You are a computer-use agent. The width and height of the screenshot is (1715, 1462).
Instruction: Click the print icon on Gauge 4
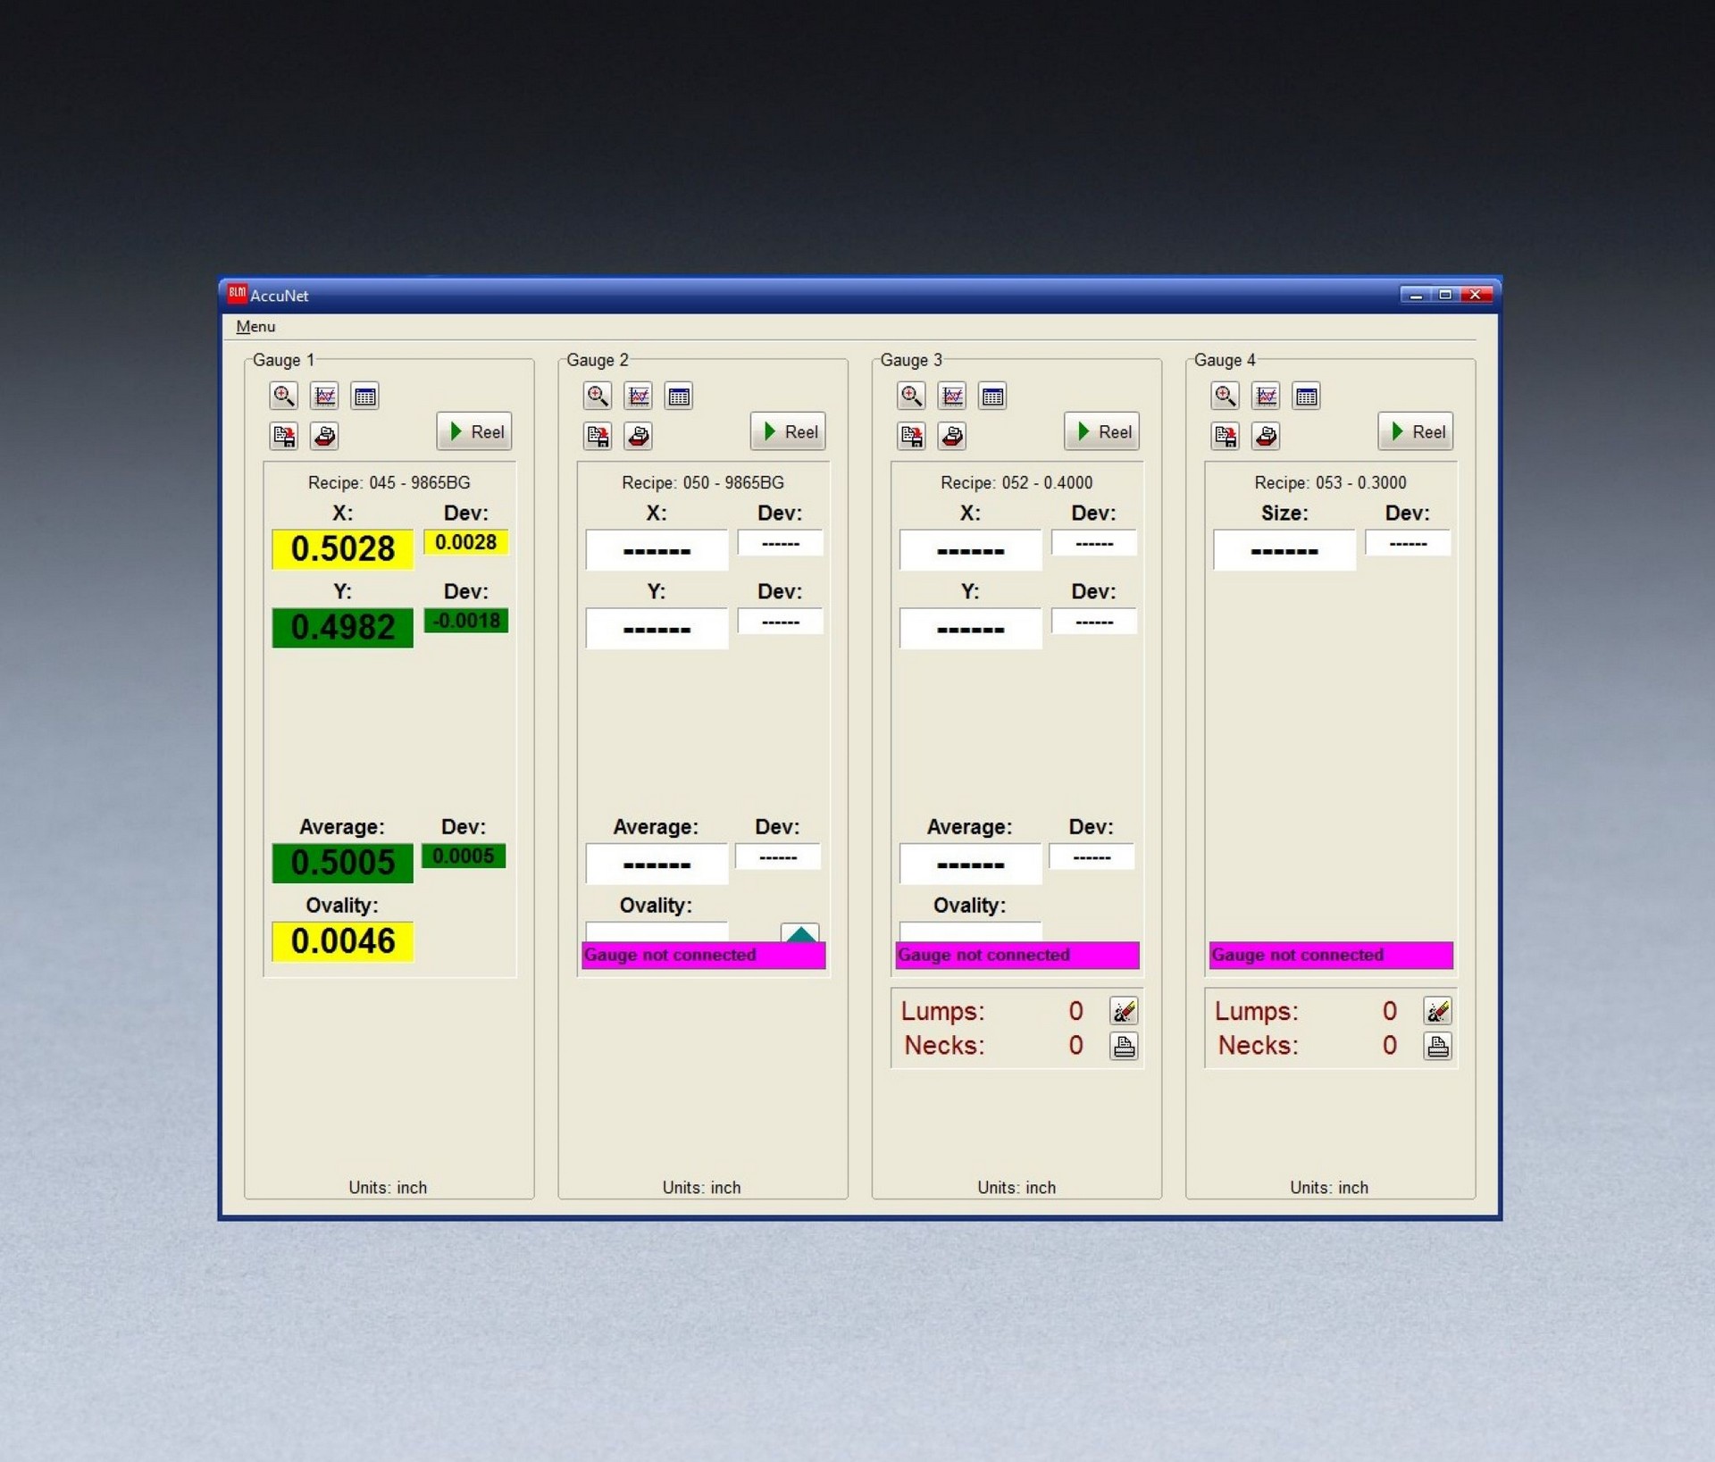(1265, 432)
